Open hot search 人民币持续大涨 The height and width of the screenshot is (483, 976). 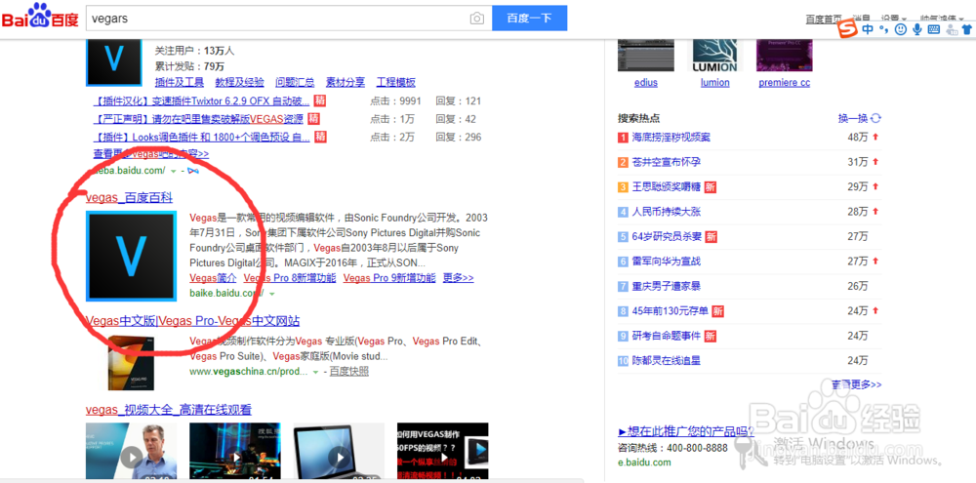666,212
